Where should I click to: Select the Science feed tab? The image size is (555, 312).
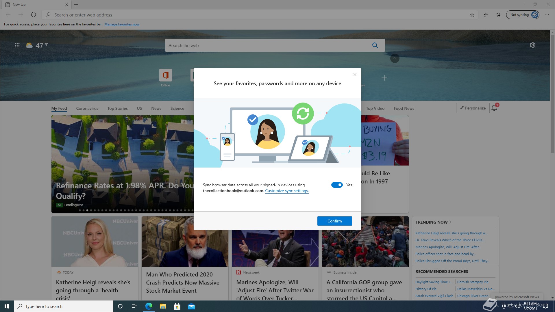pyautogui.click(x=177, y=108)
